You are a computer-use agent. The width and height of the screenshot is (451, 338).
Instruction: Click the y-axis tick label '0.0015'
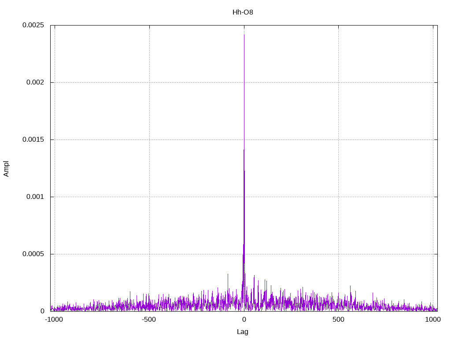click(x=33, y=140)
